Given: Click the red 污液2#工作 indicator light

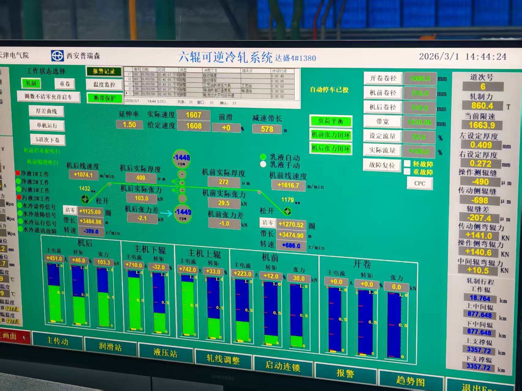Looking at the screenshot, I should (x=19, y=197).
